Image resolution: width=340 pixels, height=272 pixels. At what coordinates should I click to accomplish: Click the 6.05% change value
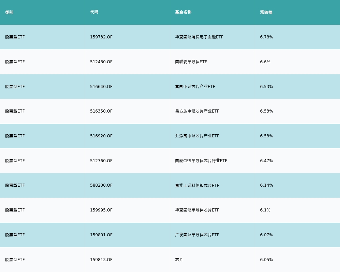pos(267,260)
